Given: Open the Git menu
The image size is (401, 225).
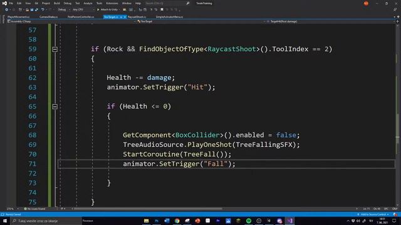Looking at the screenshot, I should [36, 3].
